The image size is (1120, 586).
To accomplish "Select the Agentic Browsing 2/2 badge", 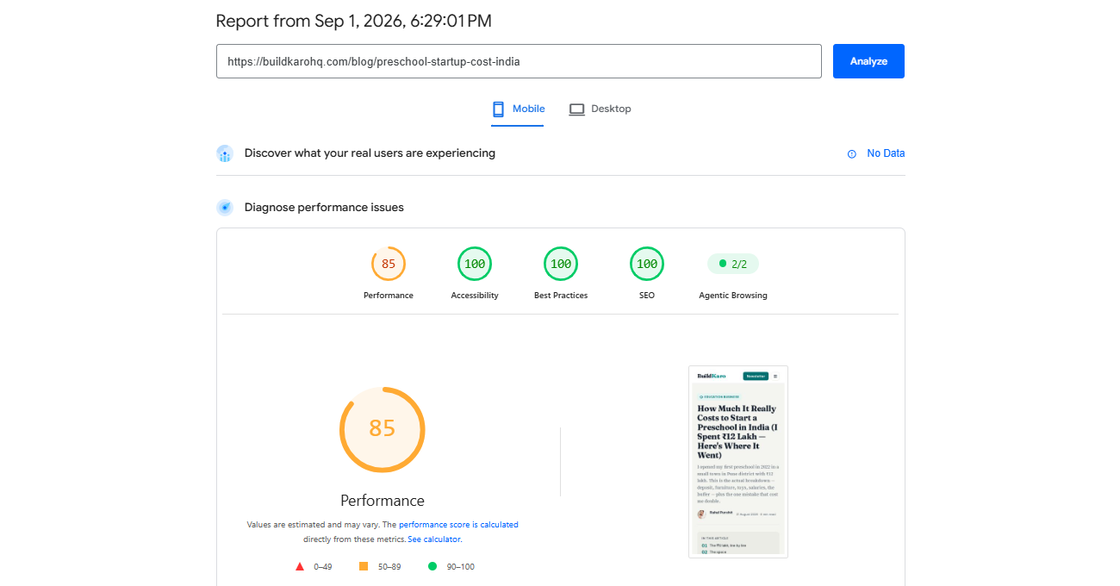I will pyautogui.click(x=733, y=264).
